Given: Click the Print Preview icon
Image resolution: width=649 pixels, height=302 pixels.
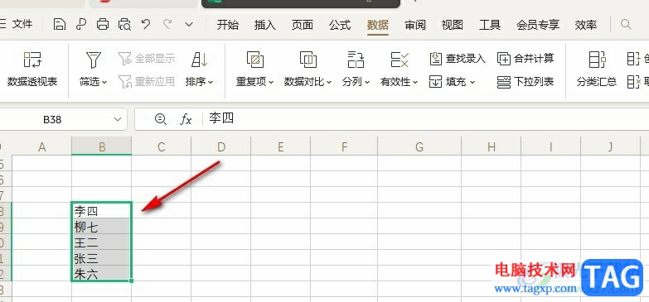Looking at the screenshot, I should pyautogui.click(x=124, y=24).
